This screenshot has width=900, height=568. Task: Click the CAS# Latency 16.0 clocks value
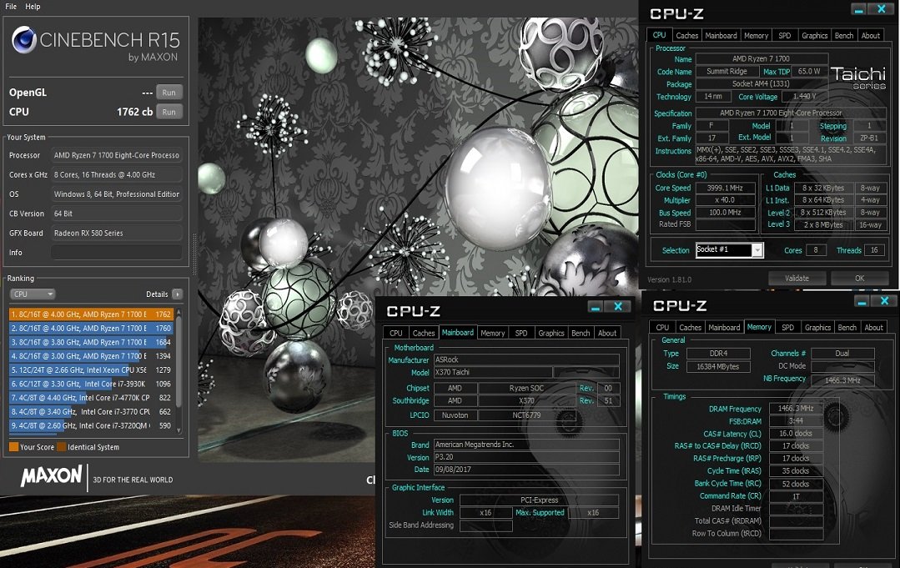pos(796,434)
